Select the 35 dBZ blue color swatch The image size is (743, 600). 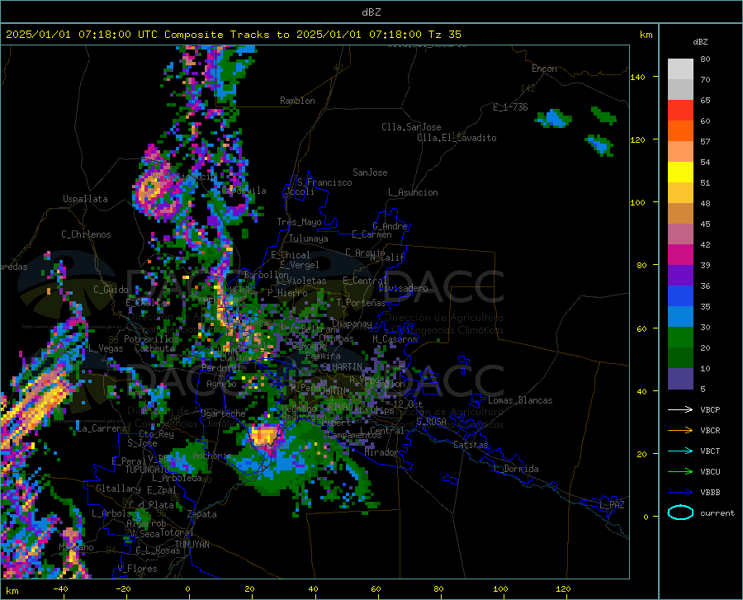point(680,317)
